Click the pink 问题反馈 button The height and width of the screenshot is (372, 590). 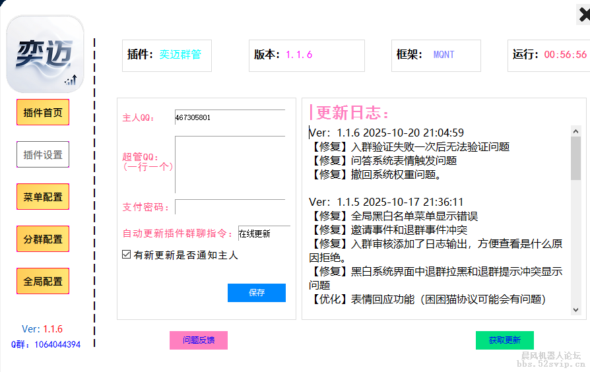click(x=199, y=340)
